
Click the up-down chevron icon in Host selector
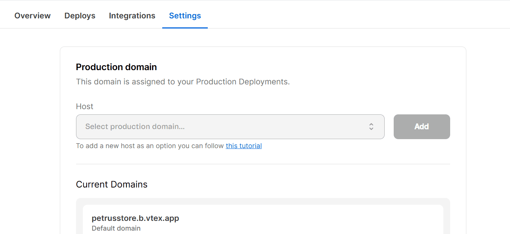371,127
